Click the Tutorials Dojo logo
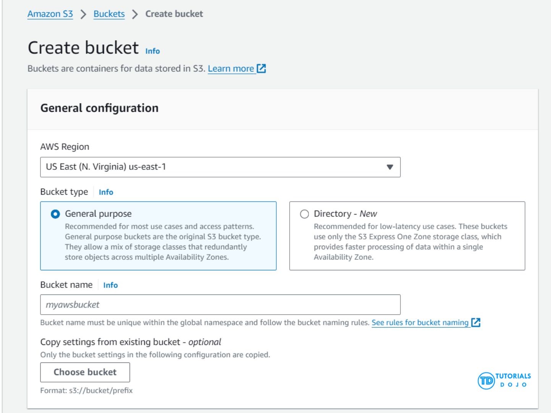Image resolution: width=551 pixels, height=413 pixels. pos(504,380)
